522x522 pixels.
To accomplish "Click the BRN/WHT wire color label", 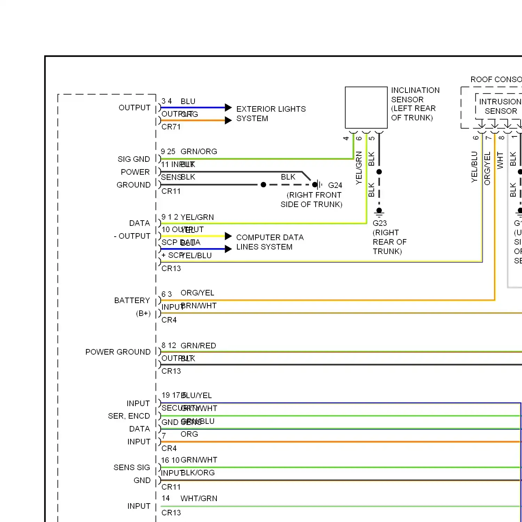I will 199,306.
